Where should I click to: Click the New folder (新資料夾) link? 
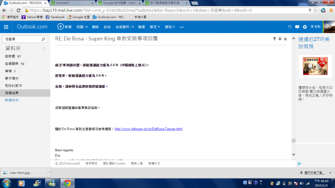pos(12,100)
